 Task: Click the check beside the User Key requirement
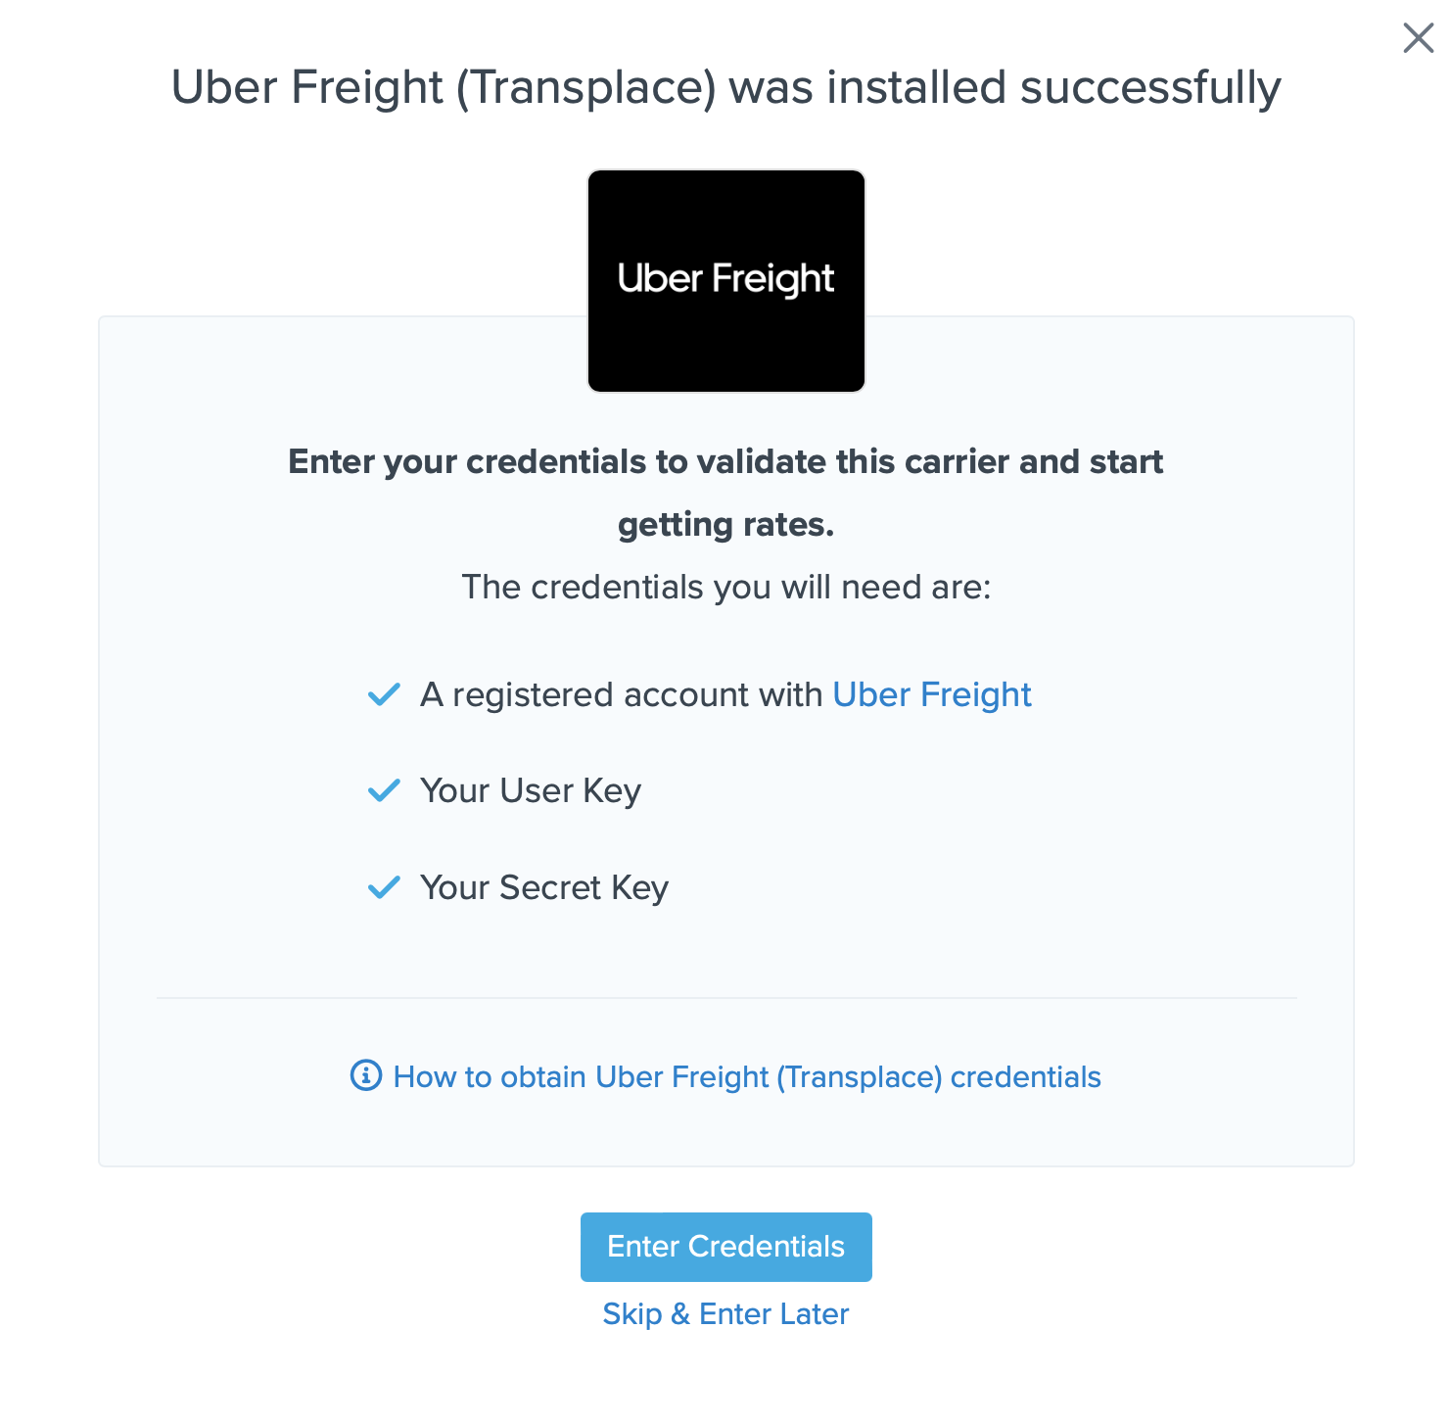[385, 790]
